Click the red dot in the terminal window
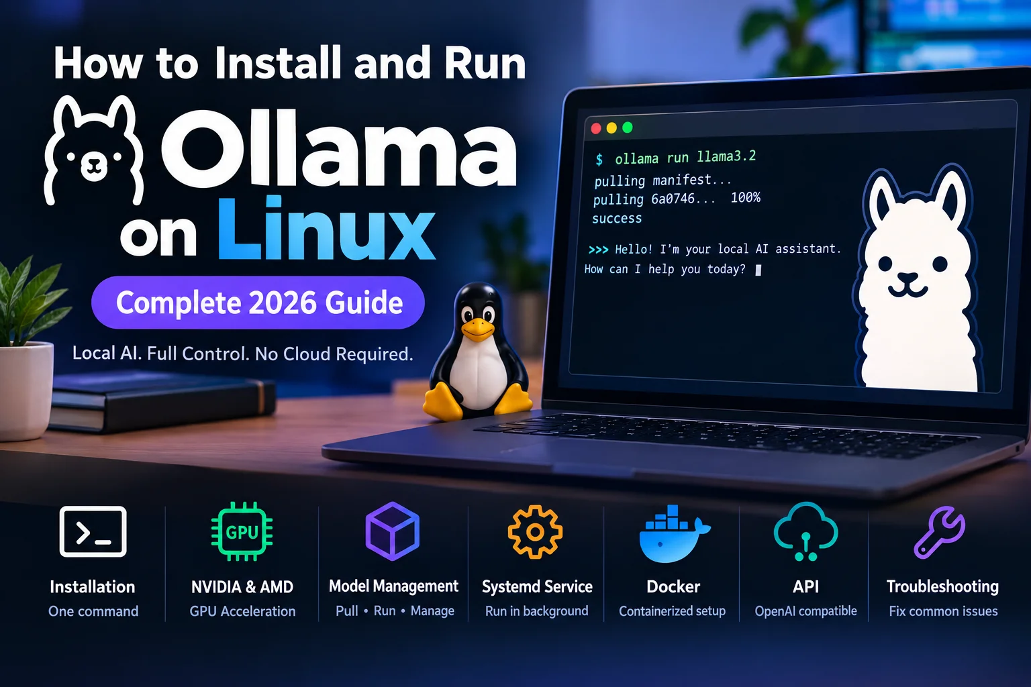The image size is (1031, 687). point(596,128)
